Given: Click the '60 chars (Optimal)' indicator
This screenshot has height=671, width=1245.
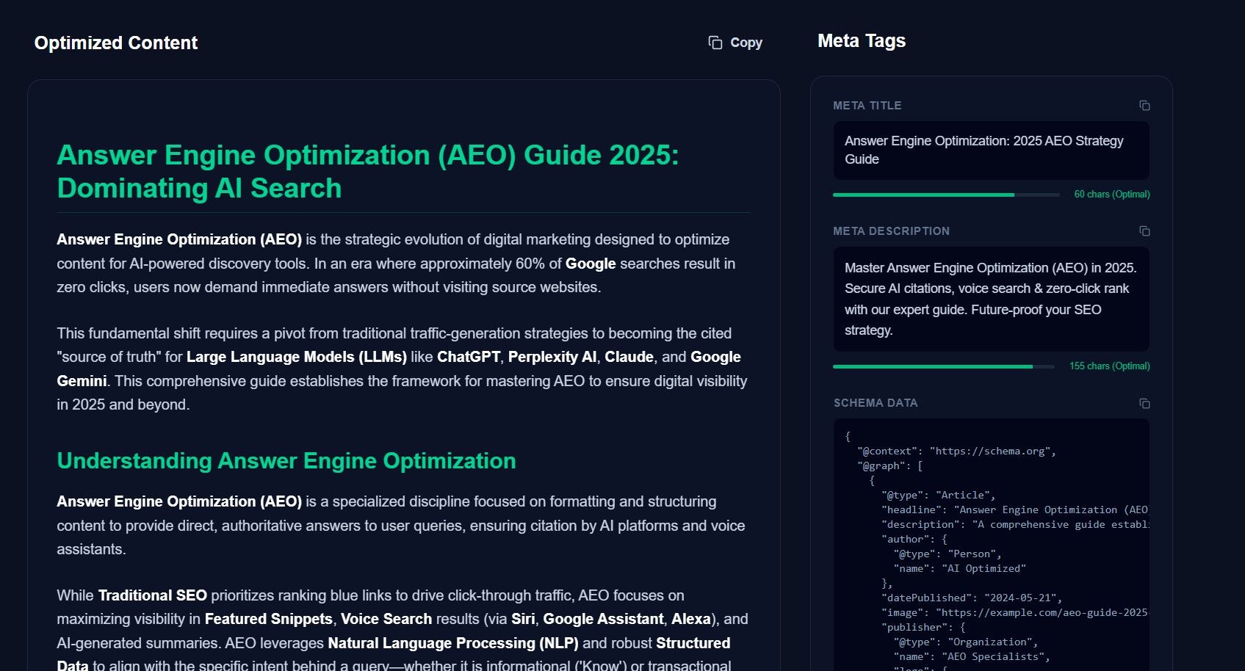Looking at the screenshot, I should [x=1112, y=195].
